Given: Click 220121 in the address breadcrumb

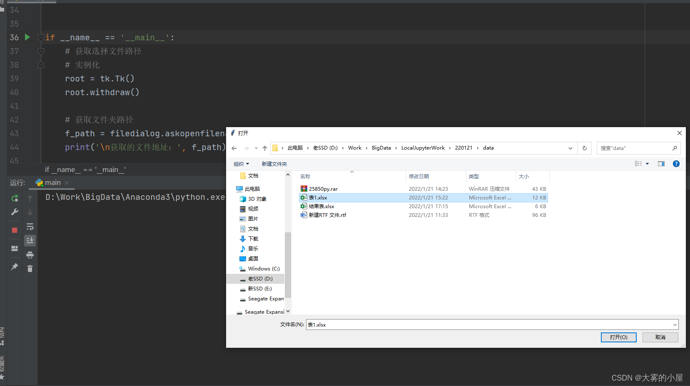Looking at the screenshot, I should click(463, 148).
